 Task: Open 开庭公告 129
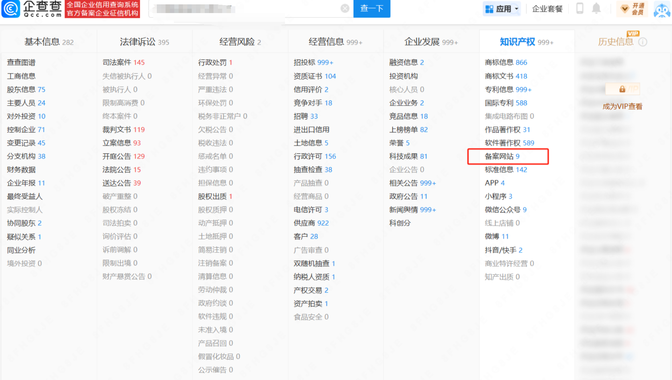click(x=123, y=156)
